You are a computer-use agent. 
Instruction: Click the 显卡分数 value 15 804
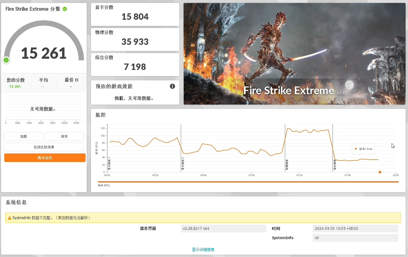click(x=135, y=17)
